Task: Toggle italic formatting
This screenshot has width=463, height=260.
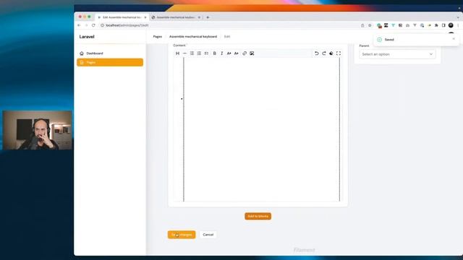Action: [222, 53]
